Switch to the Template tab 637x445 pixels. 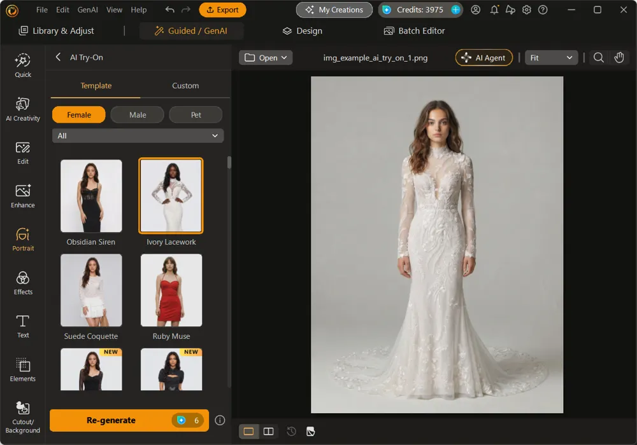click(x=96, y=86)
